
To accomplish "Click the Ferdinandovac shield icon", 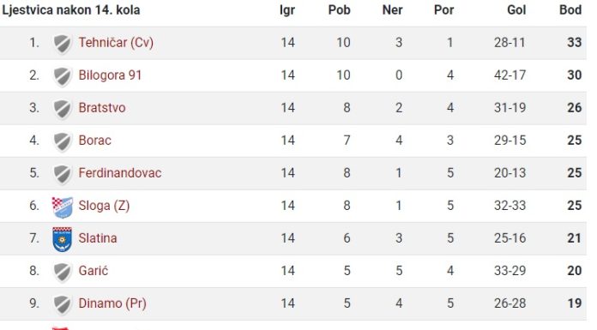I will click(63, 174).
